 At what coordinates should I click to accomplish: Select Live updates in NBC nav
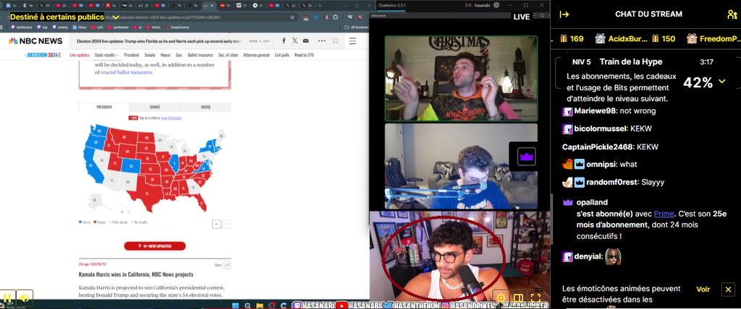tap(80, 55)
